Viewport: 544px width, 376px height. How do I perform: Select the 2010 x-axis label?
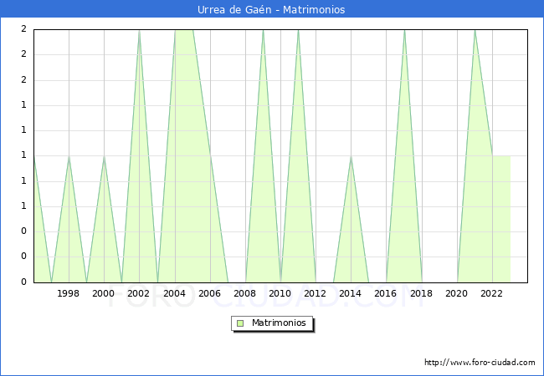point(280,293)
